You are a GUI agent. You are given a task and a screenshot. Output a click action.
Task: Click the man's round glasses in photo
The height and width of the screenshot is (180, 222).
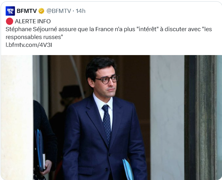pyautogui.click(x=107, y=79)
